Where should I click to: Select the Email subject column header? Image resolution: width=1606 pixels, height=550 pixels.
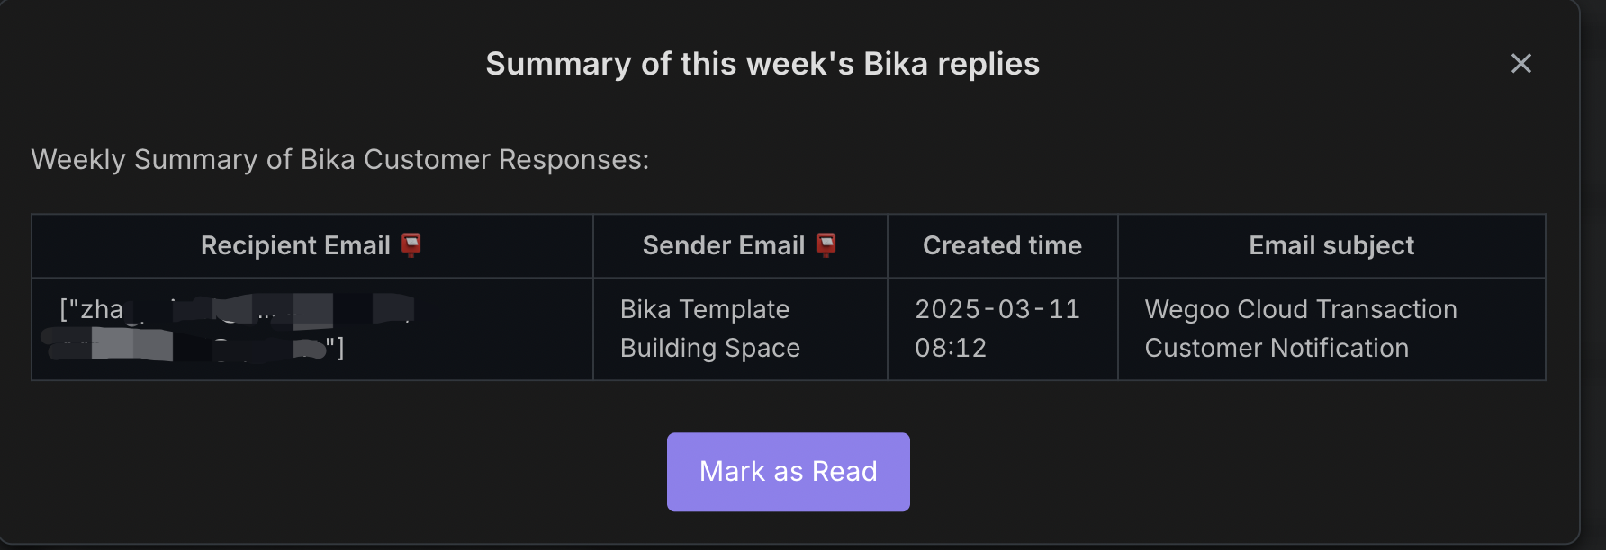(x=1331, y=245)
